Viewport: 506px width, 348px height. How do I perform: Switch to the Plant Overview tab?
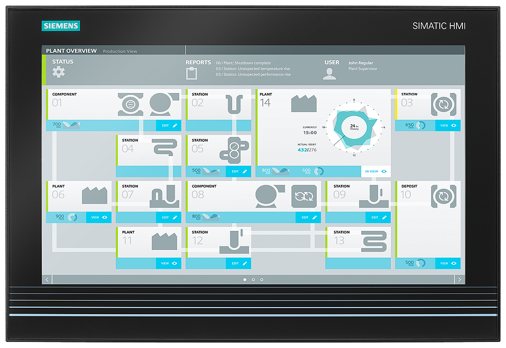71,51
